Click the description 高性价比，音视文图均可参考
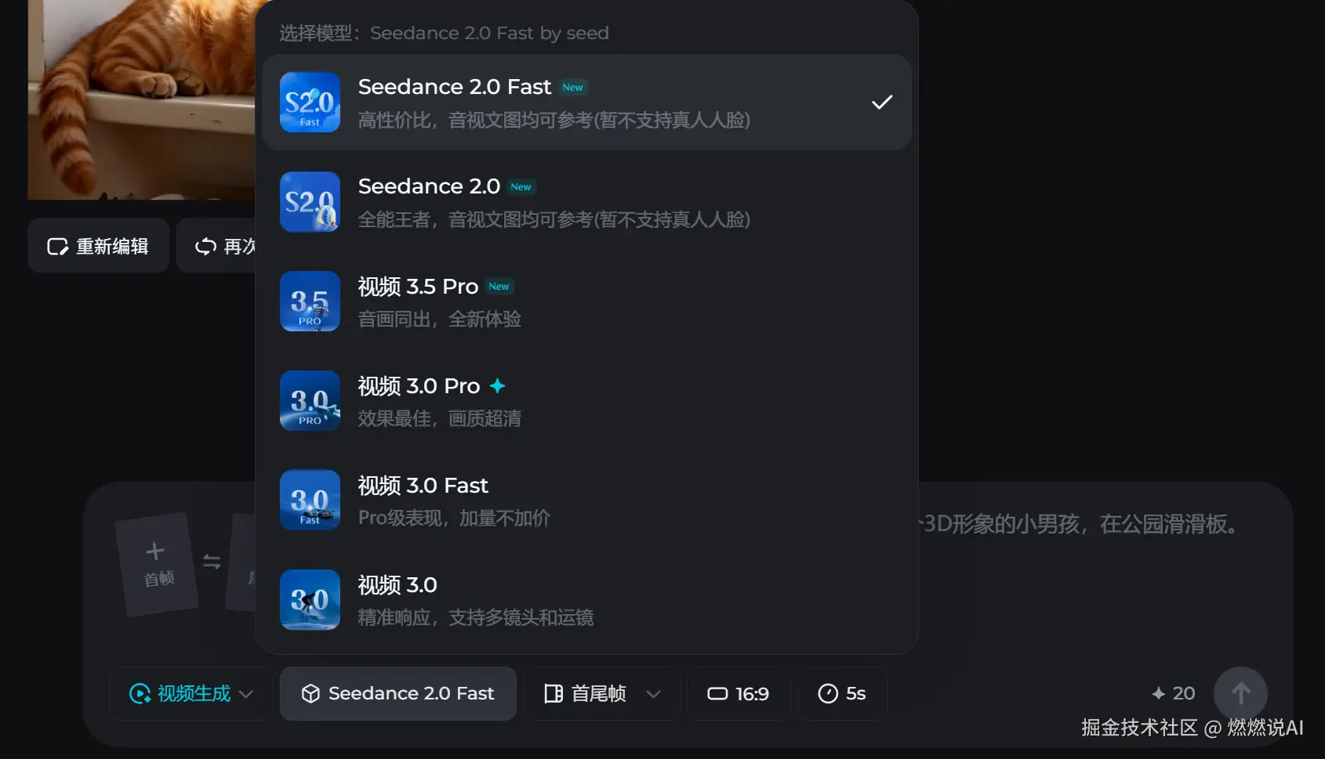This screenshot has width=1325, height=759. tap(554, 120)
